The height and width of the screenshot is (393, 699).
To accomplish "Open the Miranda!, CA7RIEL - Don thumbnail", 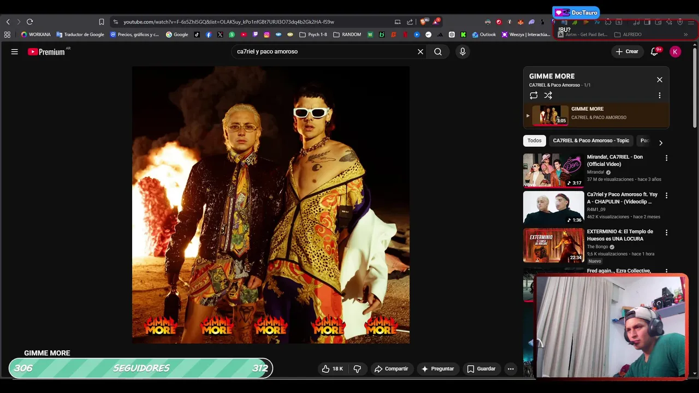I will (553, 170).
